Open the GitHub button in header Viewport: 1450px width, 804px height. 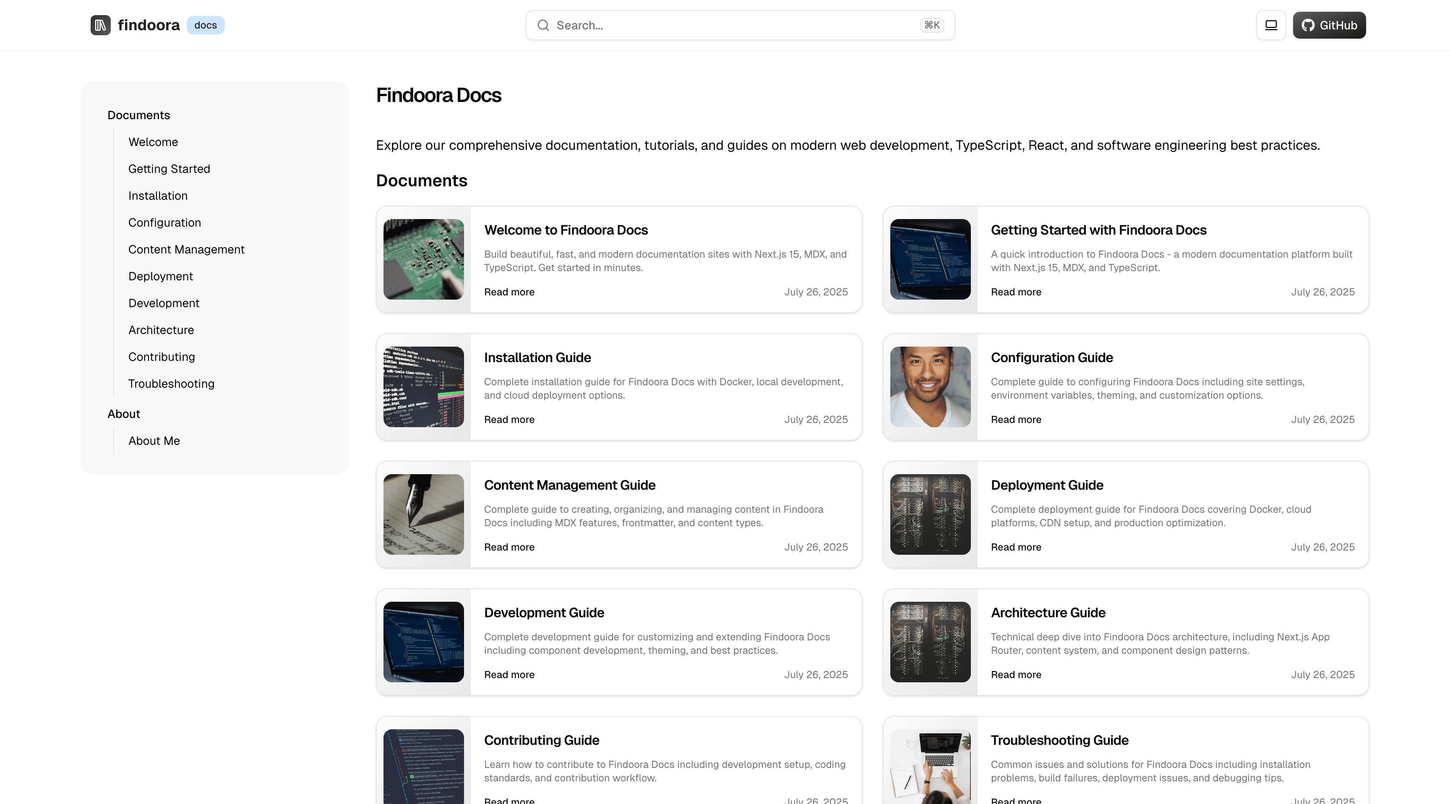1328,25
